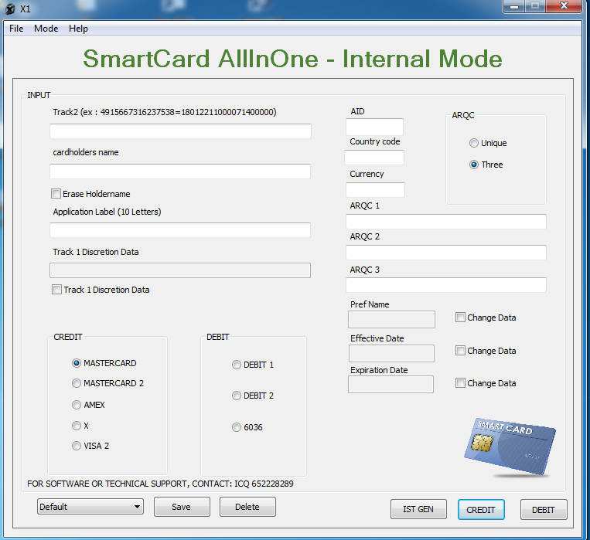Click the 'SmartCard AllInOne - Internal Mode' heading
The image size is (590, 540).
coord(293,59)
